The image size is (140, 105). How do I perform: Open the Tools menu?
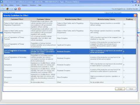18,5
